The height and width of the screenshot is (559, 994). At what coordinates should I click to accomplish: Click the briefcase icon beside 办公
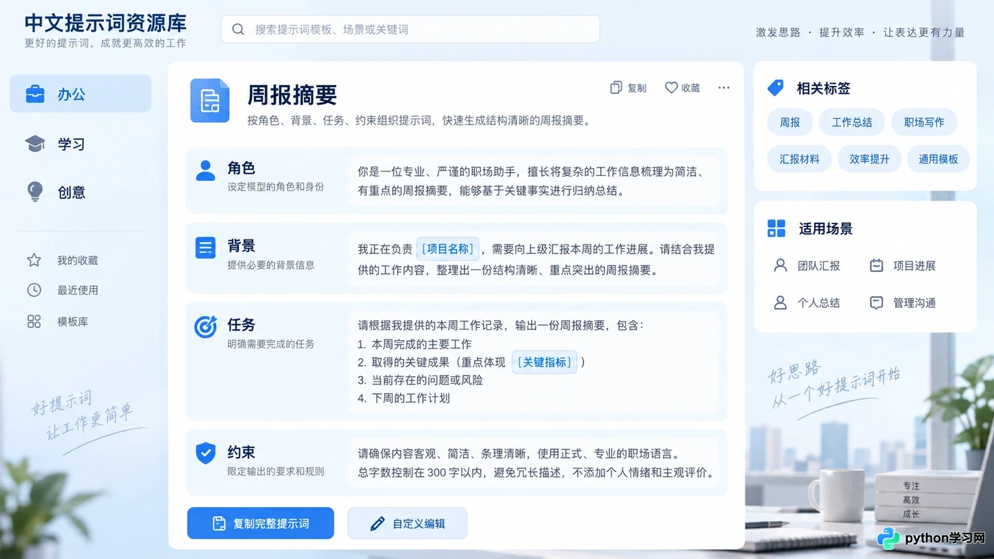[x=35, y=94]
